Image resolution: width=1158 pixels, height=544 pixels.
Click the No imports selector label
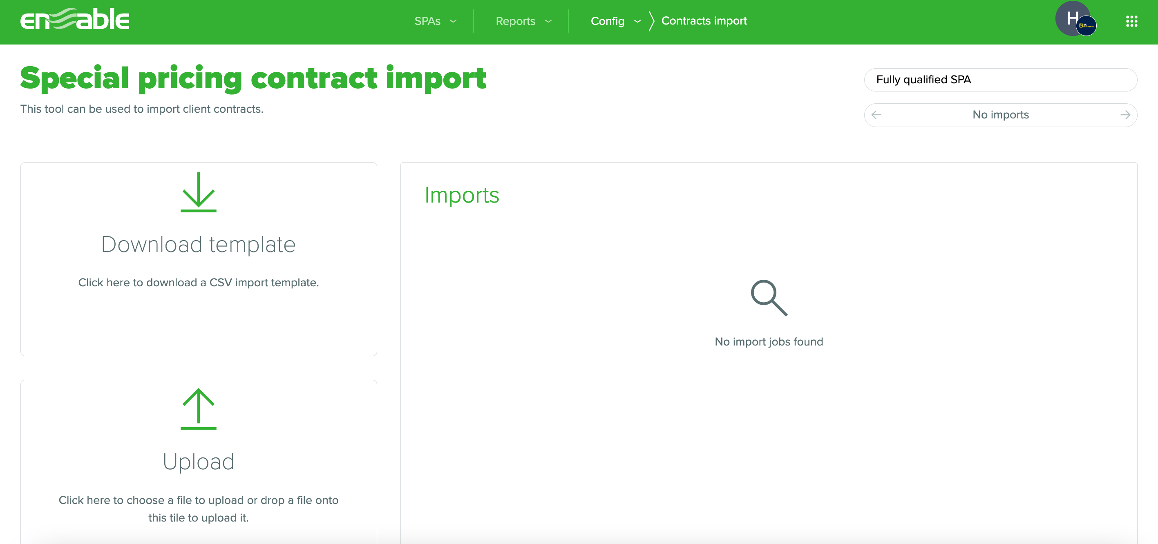click(x=1000, y=115)
